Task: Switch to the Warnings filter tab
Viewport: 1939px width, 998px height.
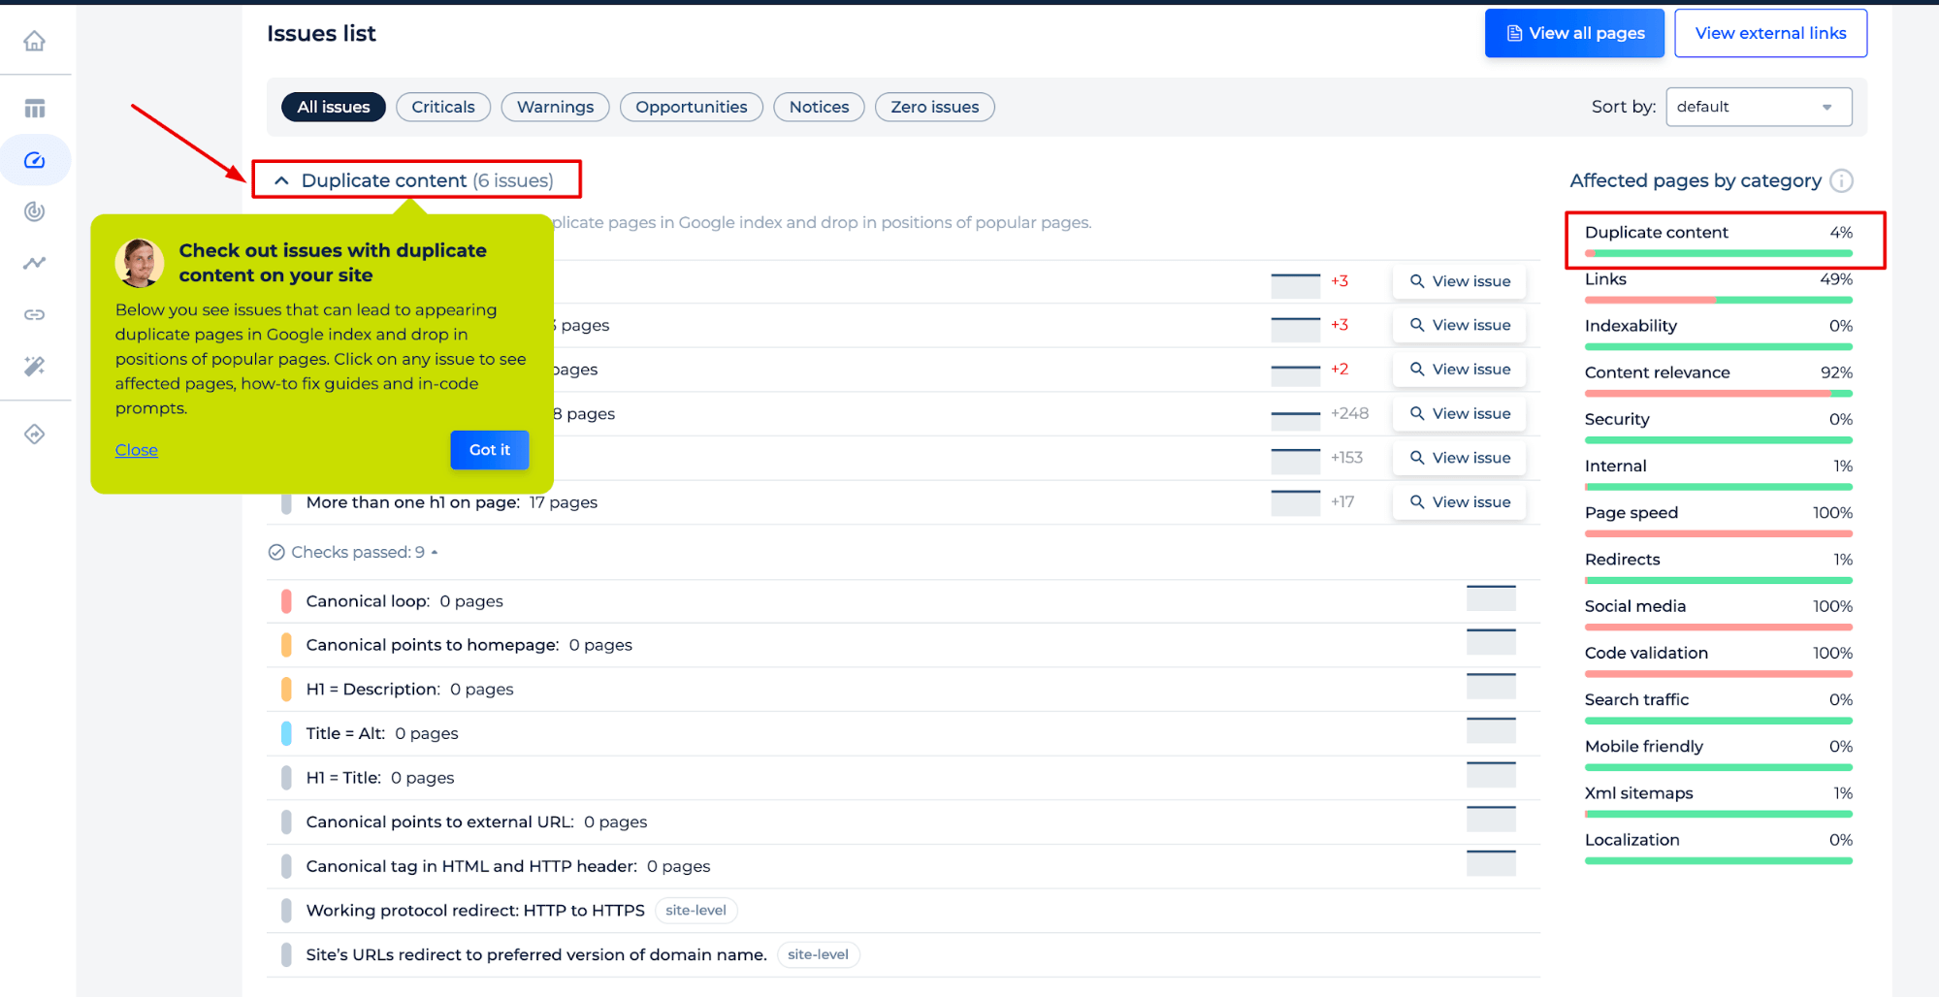Action: click(x=555, y=107)
